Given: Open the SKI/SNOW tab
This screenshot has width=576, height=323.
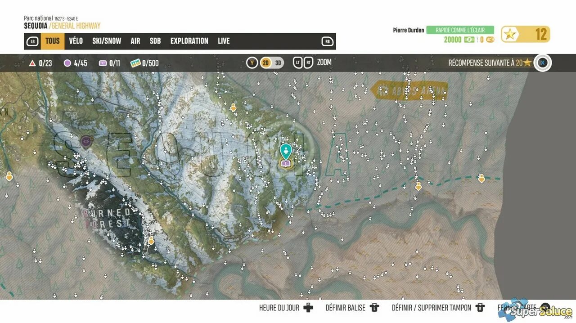Looking at the screenshot, I should click(107, 41).
